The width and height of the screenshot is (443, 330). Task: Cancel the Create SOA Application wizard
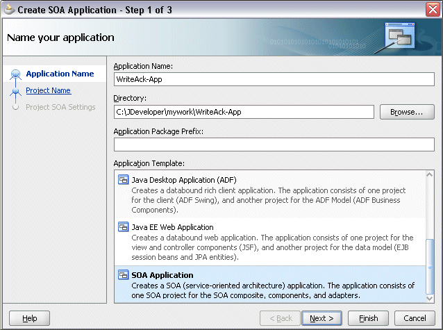click(415, 318)
